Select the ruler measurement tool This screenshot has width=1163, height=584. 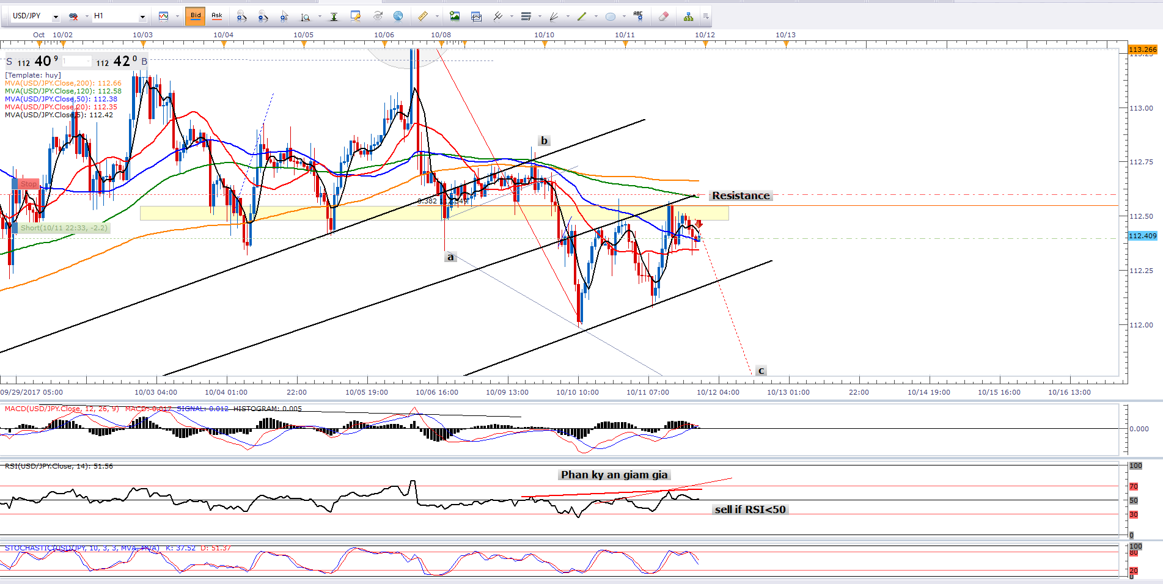click(x=422, y=16)
